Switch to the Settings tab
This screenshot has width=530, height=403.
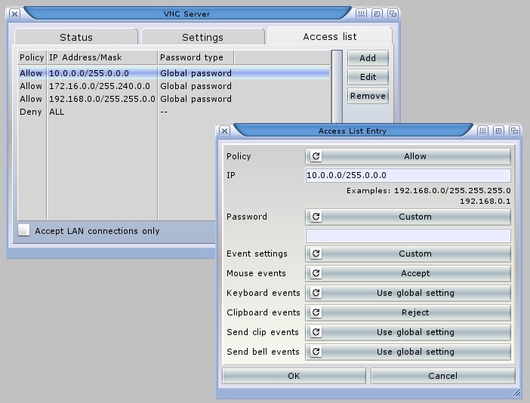coord(202,37)
